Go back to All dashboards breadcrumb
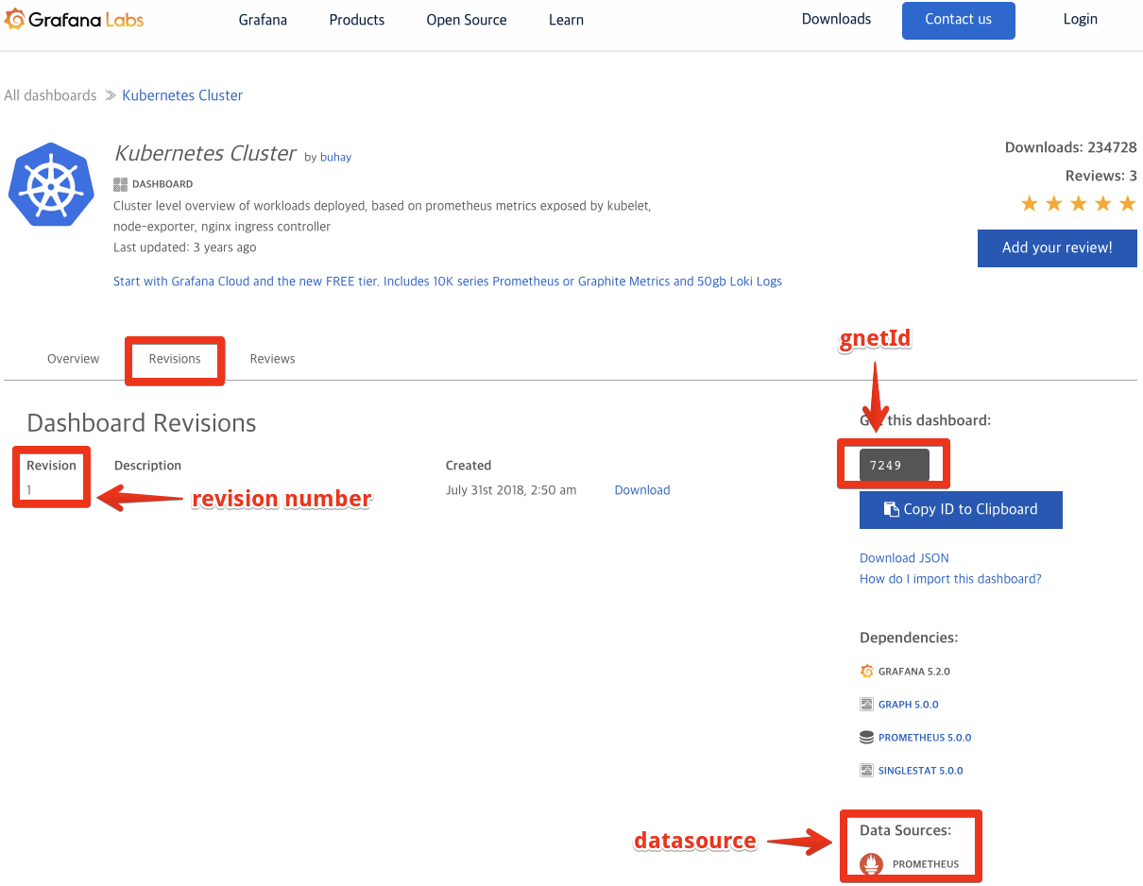The image size is (1143, 886). click(50, 95)
